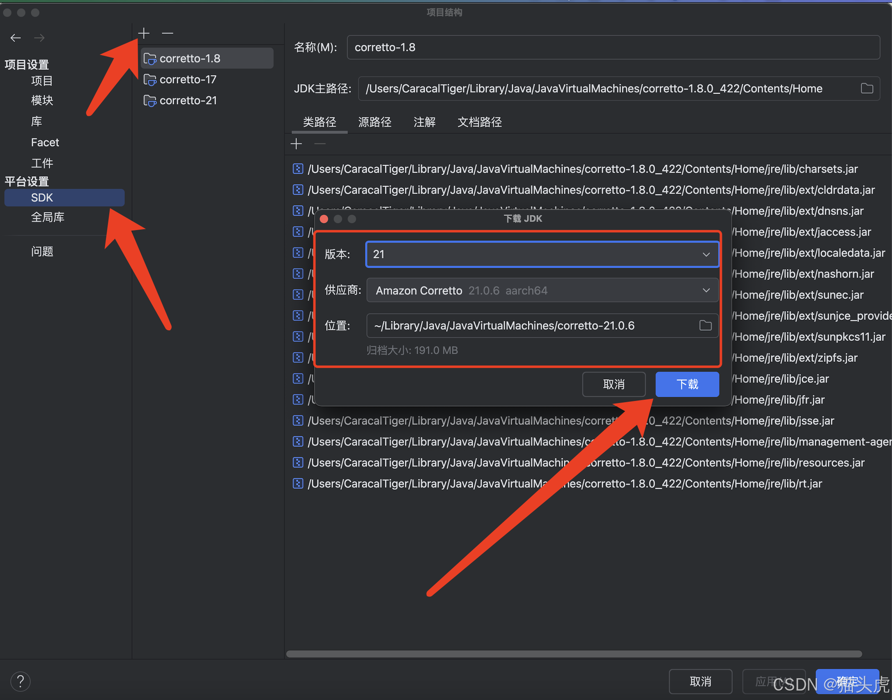892x700 pixels.
Task: Browse JDK home path folder icon
Action: tap(867, 88)
